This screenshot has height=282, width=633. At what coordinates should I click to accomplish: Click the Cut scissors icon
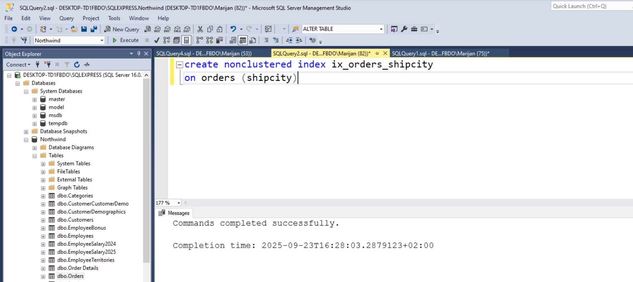click(x=200, y=29)
